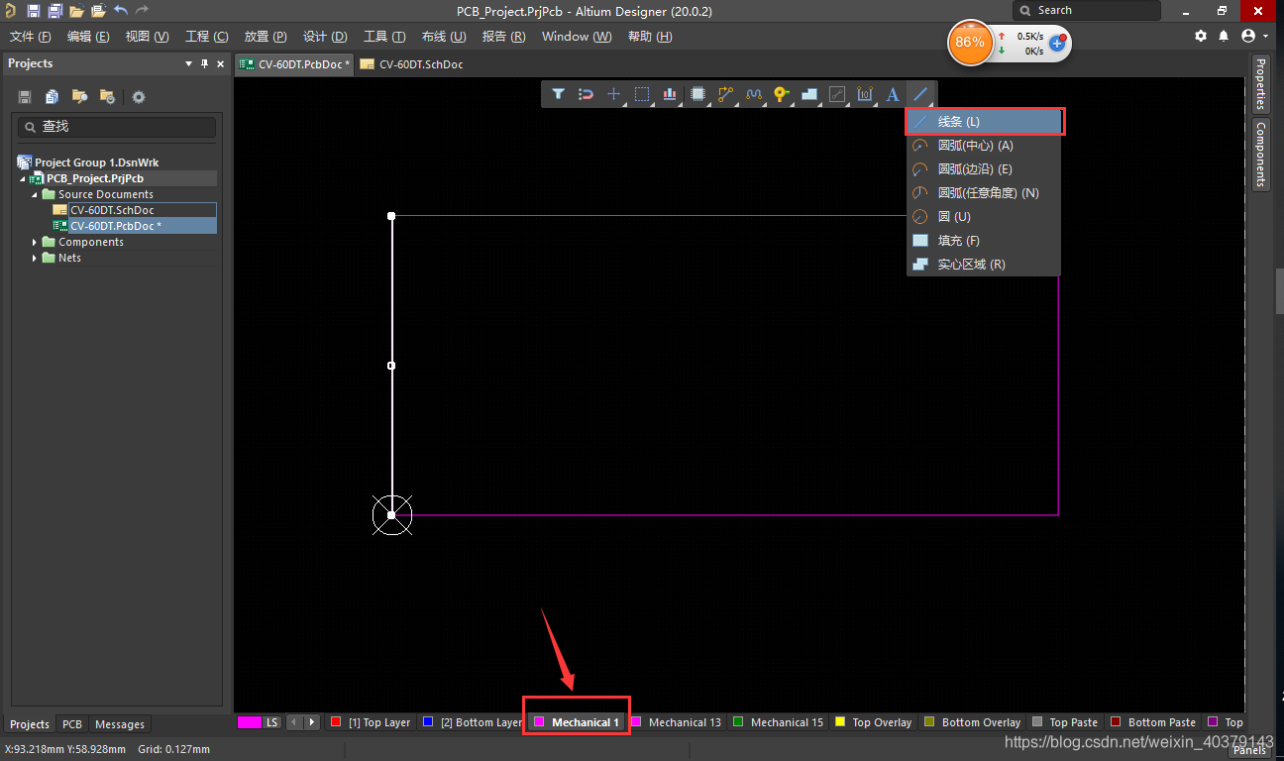
Task: Switch to CV-60DT.SchDoc document tab
Action: point(412,64)
